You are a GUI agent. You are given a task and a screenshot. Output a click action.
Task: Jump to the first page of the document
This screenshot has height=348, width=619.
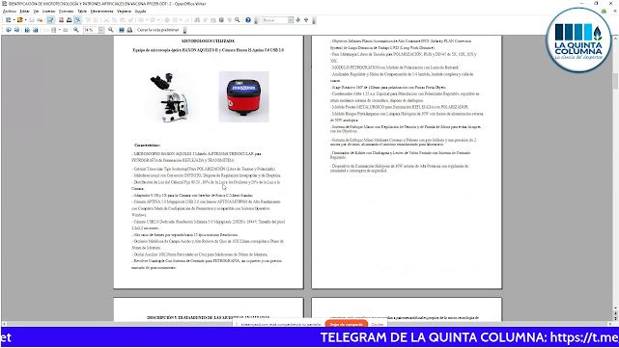[27, 30]
